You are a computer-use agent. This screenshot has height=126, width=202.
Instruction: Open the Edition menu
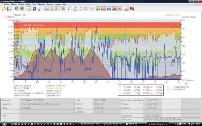13,4
